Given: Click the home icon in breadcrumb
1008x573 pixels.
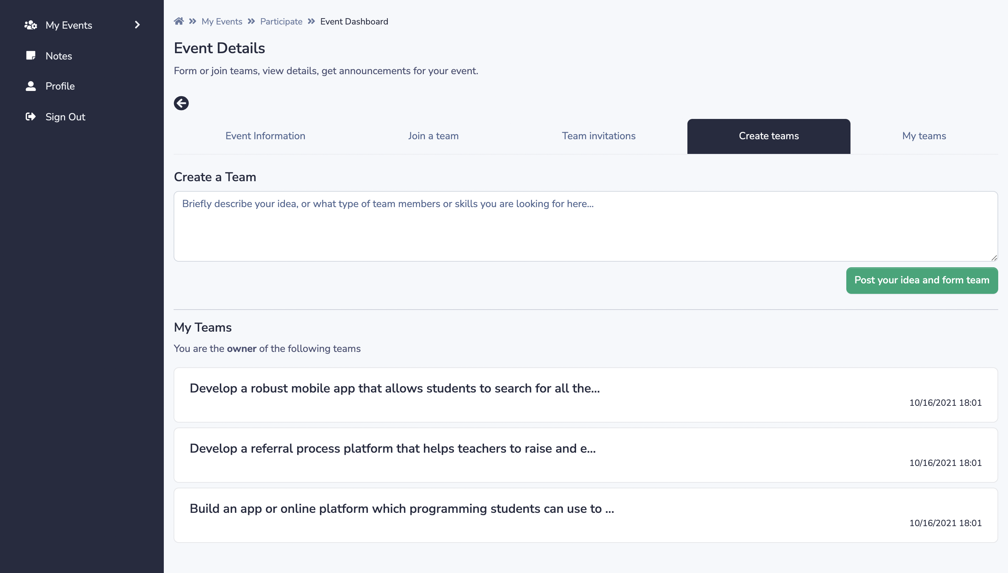Looking at the screenshot, I should coord(179,21).
